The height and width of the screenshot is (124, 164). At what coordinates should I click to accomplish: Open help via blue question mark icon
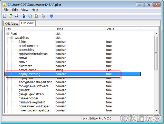tap(52, 16)
